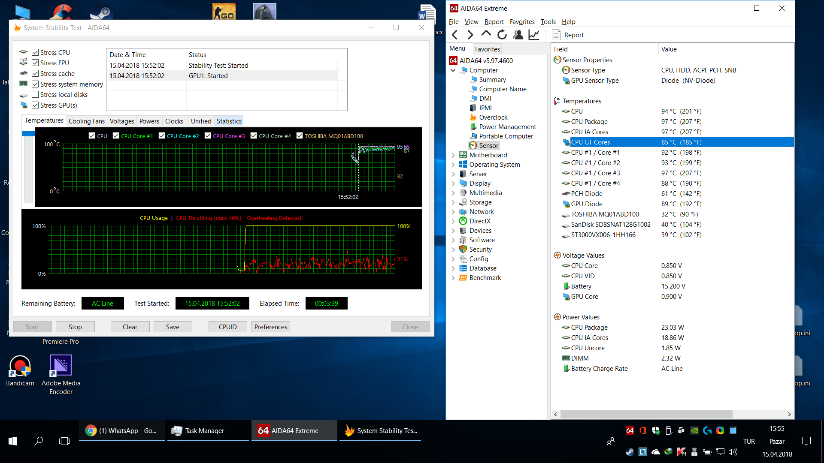
Task: Switch to Voltages tab
Action: coord(122,121)
